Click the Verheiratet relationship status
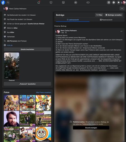Image resolution: width=126 pixels, height=142 pixels. coord(11,37)
